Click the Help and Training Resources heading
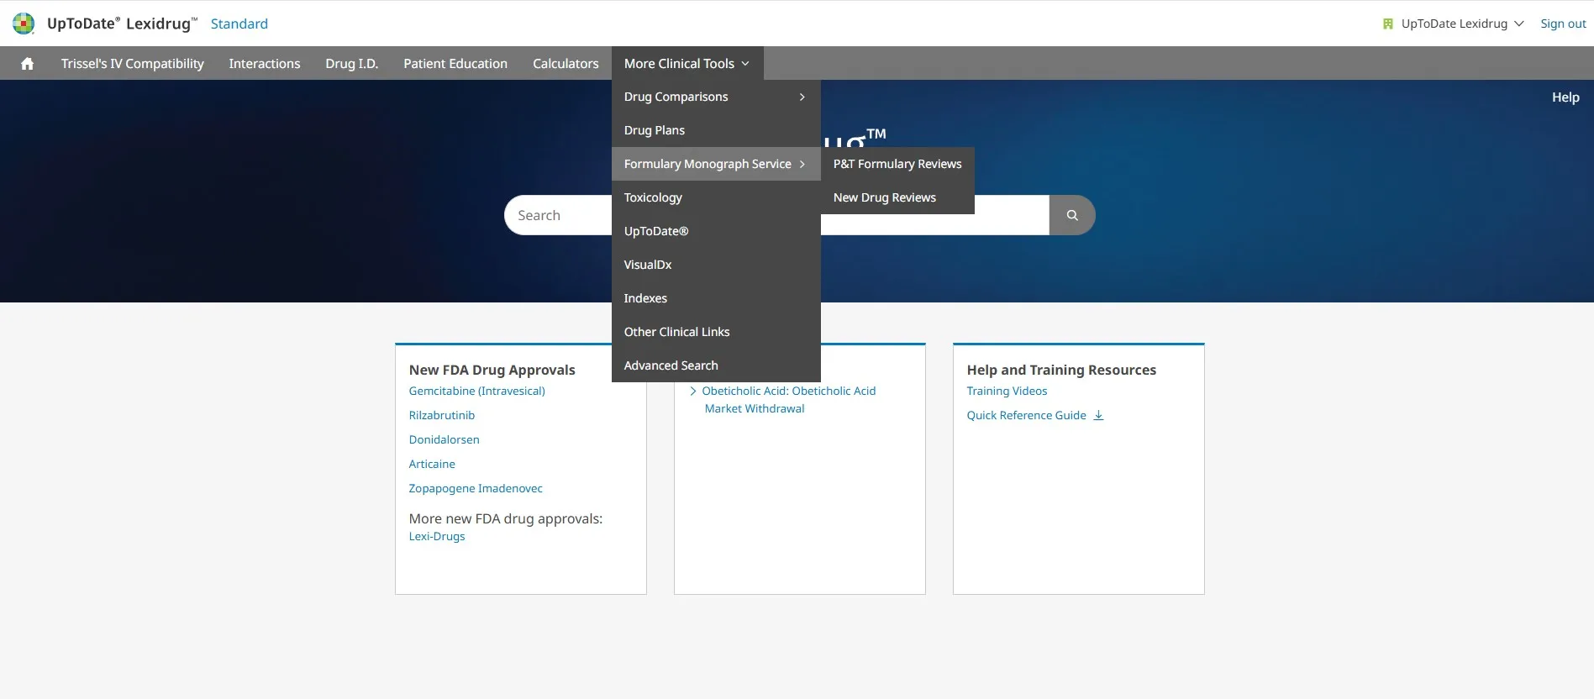 point(1061,370)
